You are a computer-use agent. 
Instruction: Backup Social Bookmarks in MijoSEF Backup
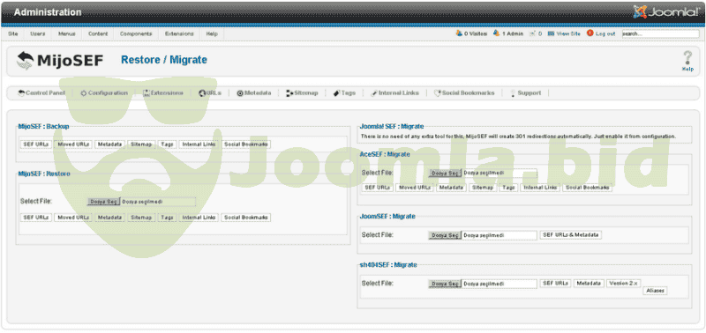point(246,144)
